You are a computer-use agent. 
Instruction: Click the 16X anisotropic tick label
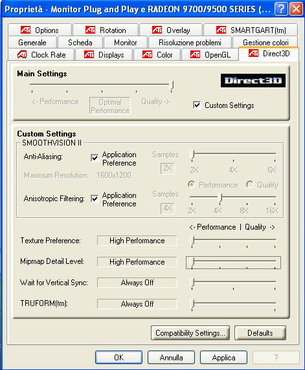tap(272, 211)
